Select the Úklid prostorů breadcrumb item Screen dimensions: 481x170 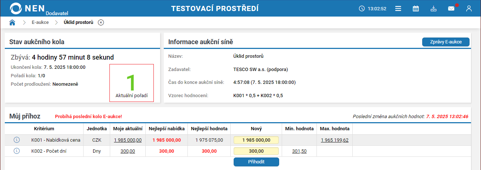[78, 22]
